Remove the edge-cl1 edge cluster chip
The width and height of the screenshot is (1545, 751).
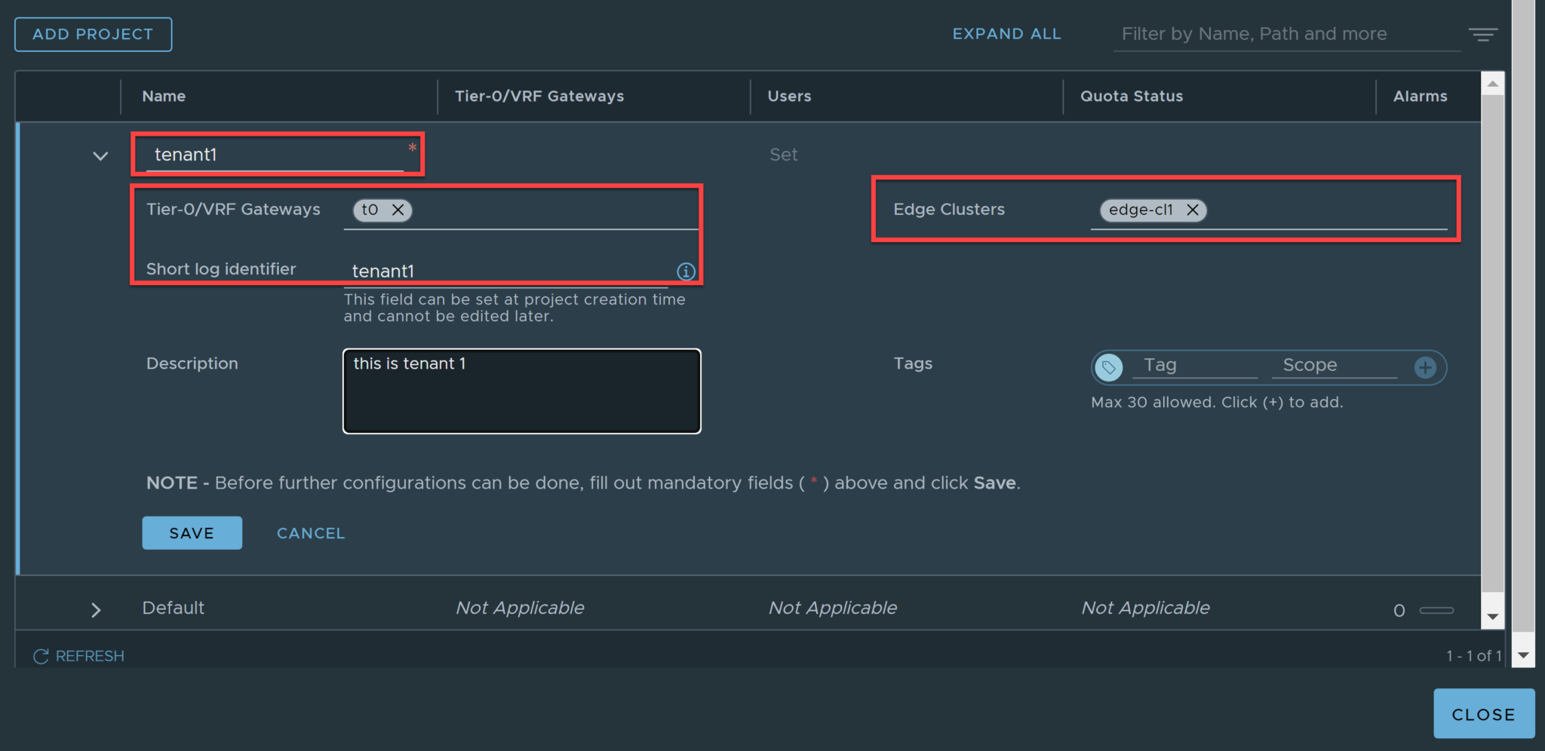coord(1193,210)
